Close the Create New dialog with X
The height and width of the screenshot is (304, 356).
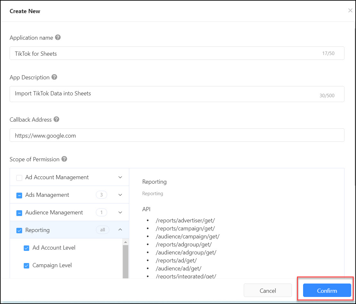point(350,11)
